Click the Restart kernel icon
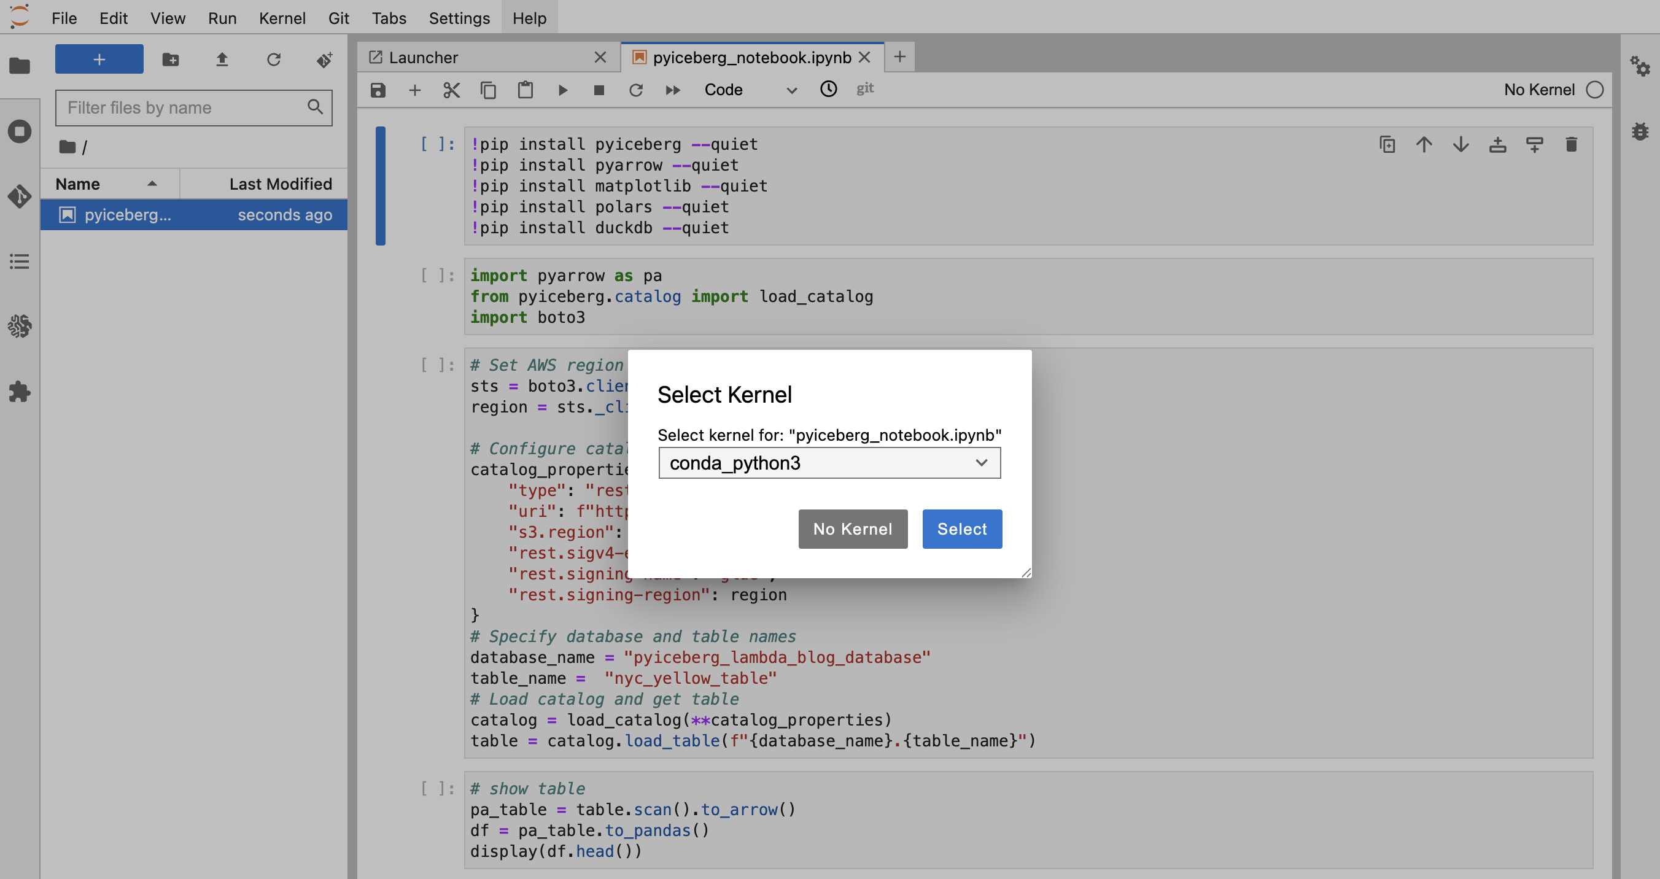Image resolution: width=1660 pixels, height=879 pixels. click(635, 90)
